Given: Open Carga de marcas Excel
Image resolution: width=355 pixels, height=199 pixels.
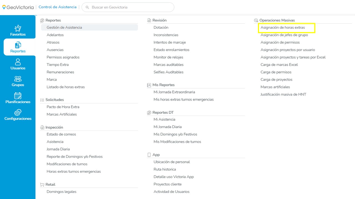Looking at the screenshot, I should point(279,65).
